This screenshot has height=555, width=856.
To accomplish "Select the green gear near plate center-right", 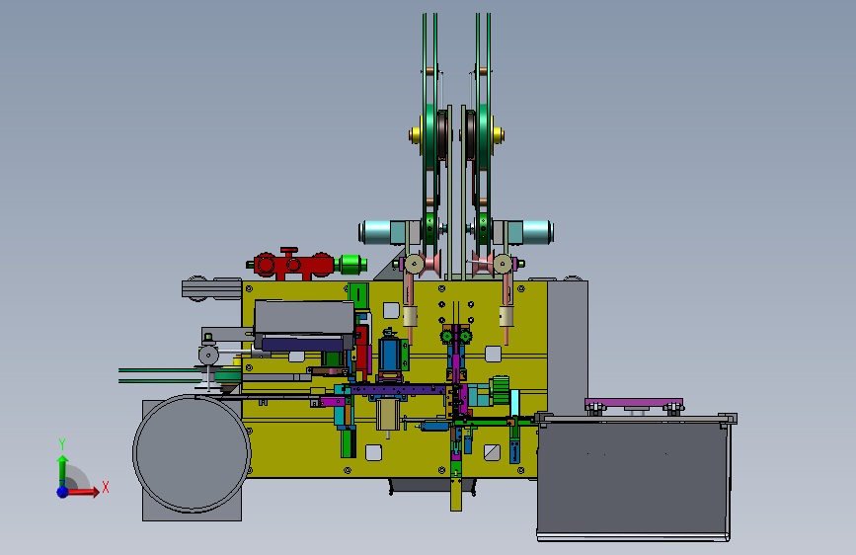I will click(x=500, y=390).
